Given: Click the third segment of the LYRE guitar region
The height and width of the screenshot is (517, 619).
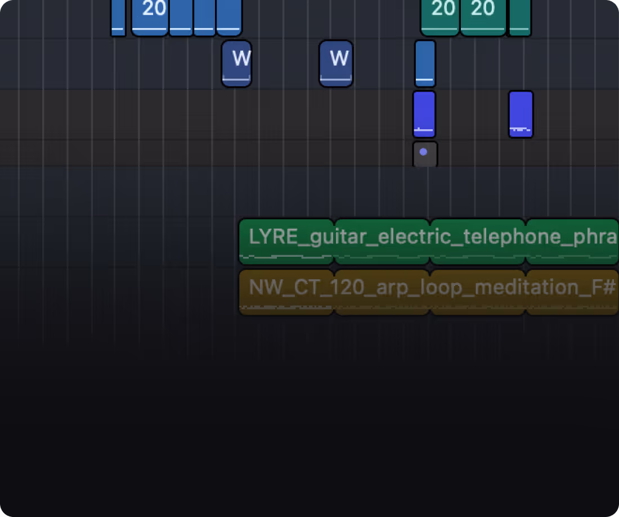Looking at the screenshot, I should (477, 239).
